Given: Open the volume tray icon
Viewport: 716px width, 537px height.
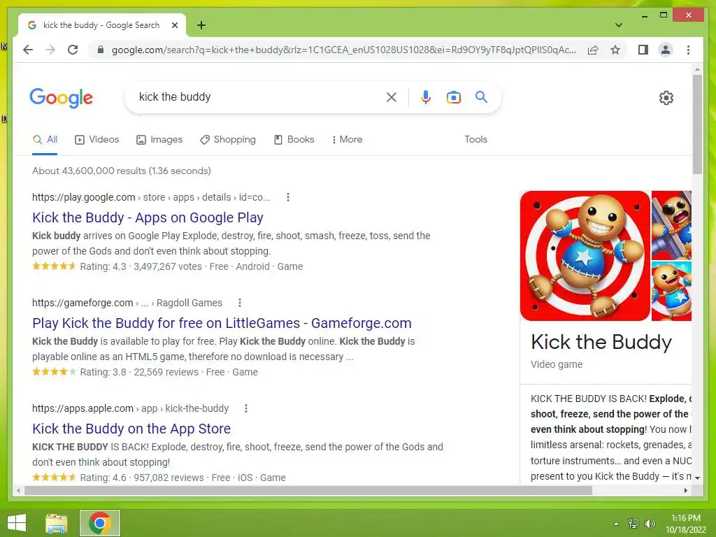Looking at the screenshot, I should (650, 524).
